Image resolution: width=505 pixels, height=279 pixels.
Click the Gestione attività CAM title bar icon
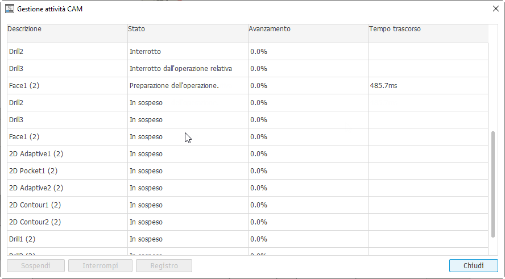tap(9, 9)
